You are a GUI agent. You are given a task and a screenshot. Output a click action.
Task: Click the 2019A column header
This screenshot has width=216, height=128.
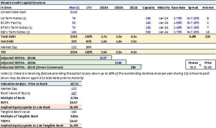click(104, 8)
